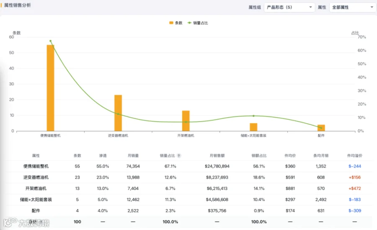
Task: Click the 74,354 monthly sales cell
Action: pos(133,166)
